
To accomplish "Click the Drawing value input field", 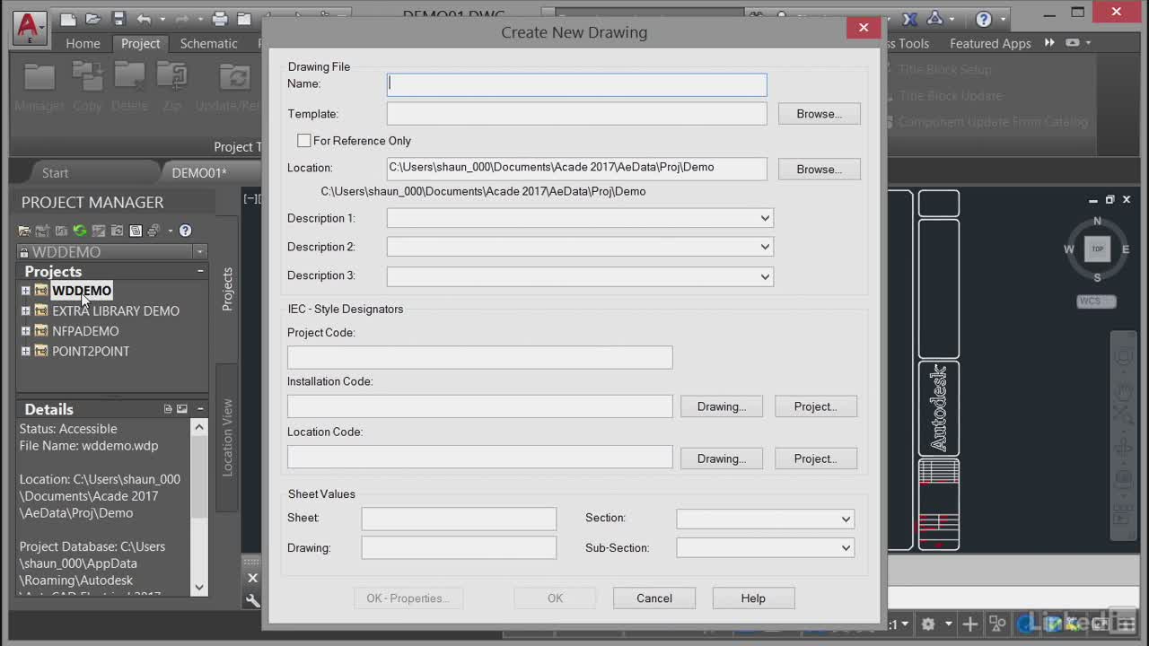I will 459,547.
